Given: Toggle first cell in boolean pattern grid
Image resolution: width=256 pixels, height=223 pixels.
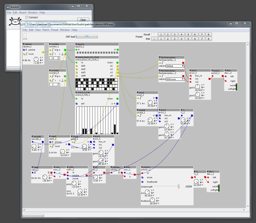Looking at the screenshot, I should [x=76, y=80].
